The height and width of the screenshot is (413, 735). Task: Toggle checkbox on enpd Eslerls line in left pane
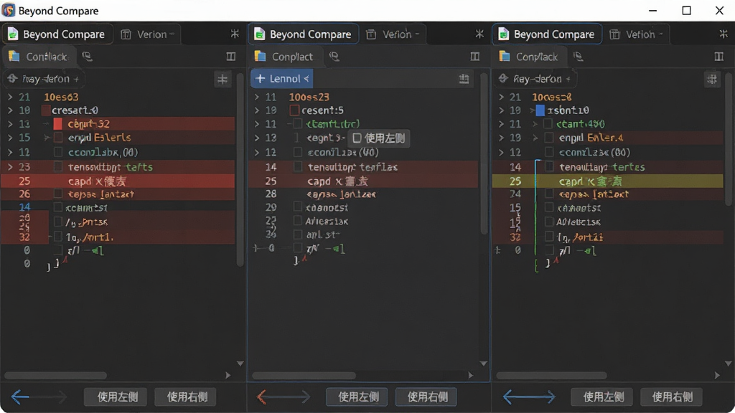coord(58,138)
